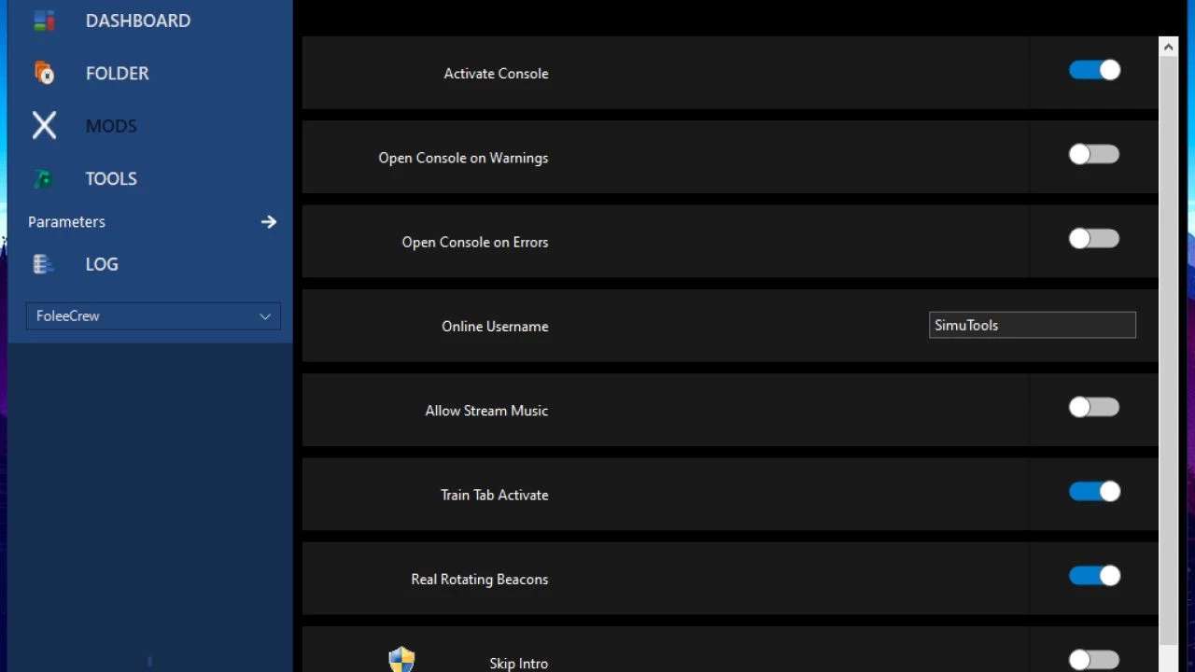Go to the LOG section
This screenshot has height=672, width=1195.
pos(102,264)
